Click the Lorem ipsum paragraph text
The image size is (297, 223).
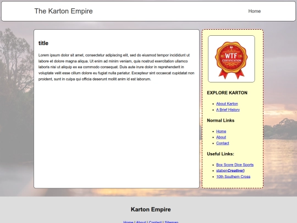116,67
